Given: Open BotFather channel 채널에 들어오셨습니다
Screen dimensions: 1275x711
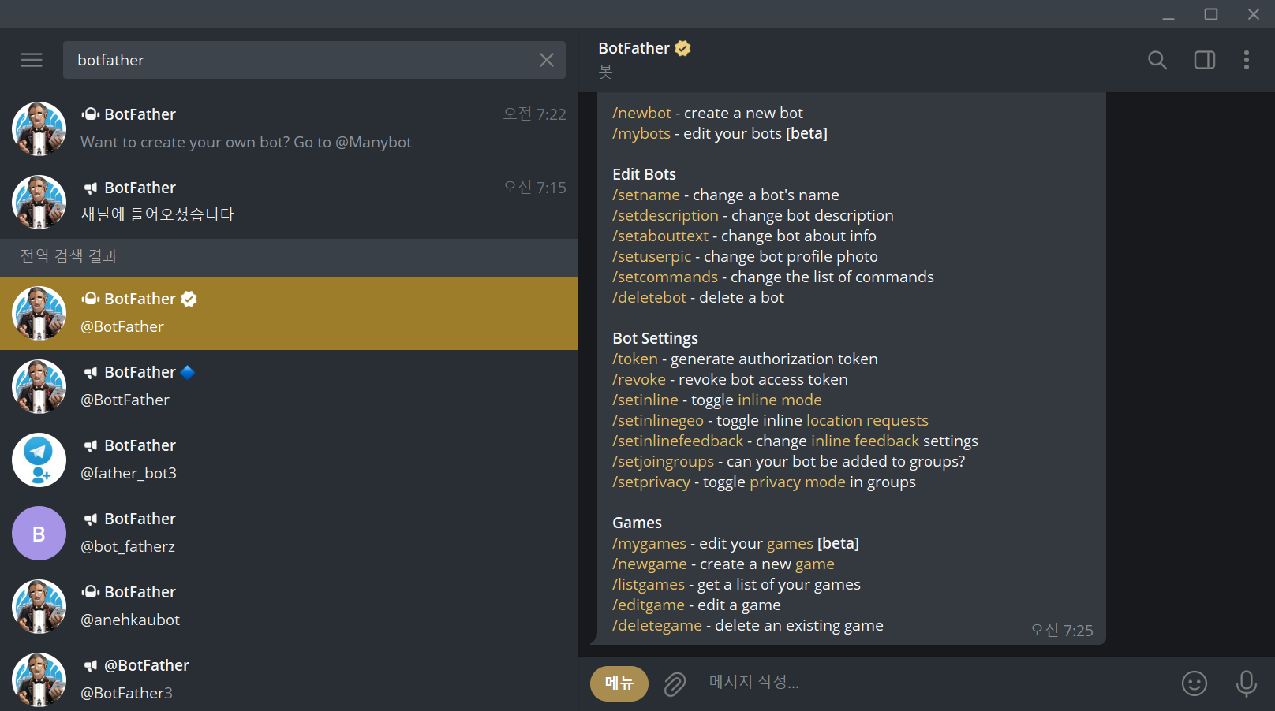Looking at the screenshot, I should 289,202.
